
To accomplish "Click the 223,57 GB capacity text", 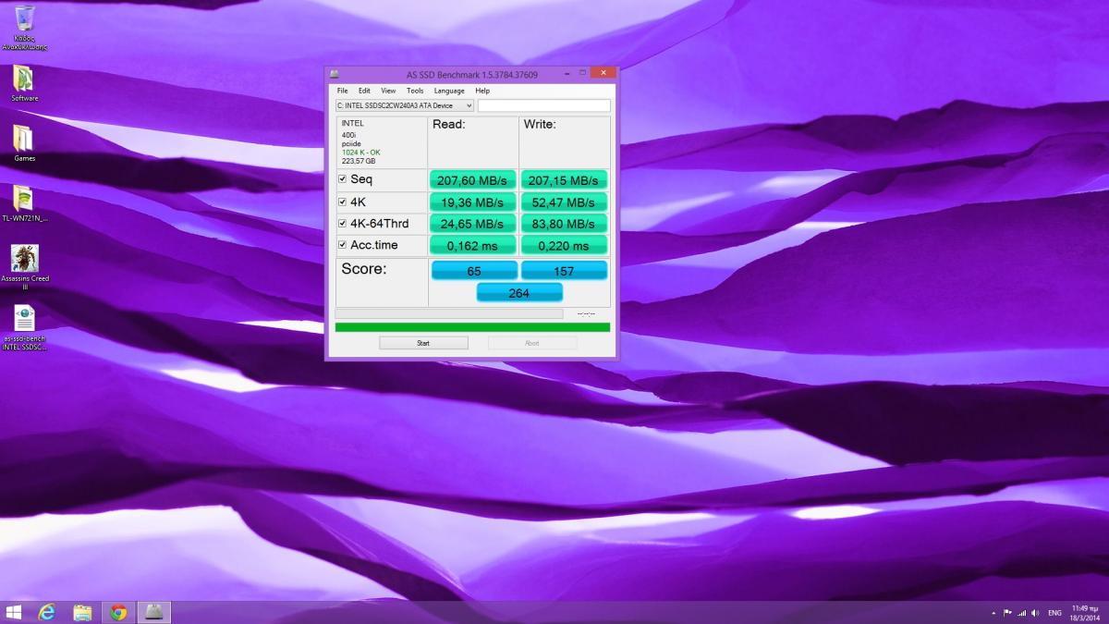I will coord(359,161).
